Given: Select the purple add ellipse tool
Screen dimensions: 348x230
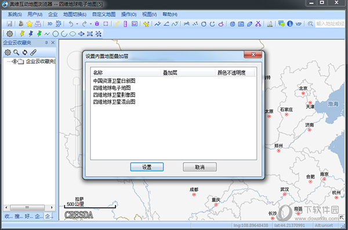Looking at the screenshot, I should pos(221,24).
